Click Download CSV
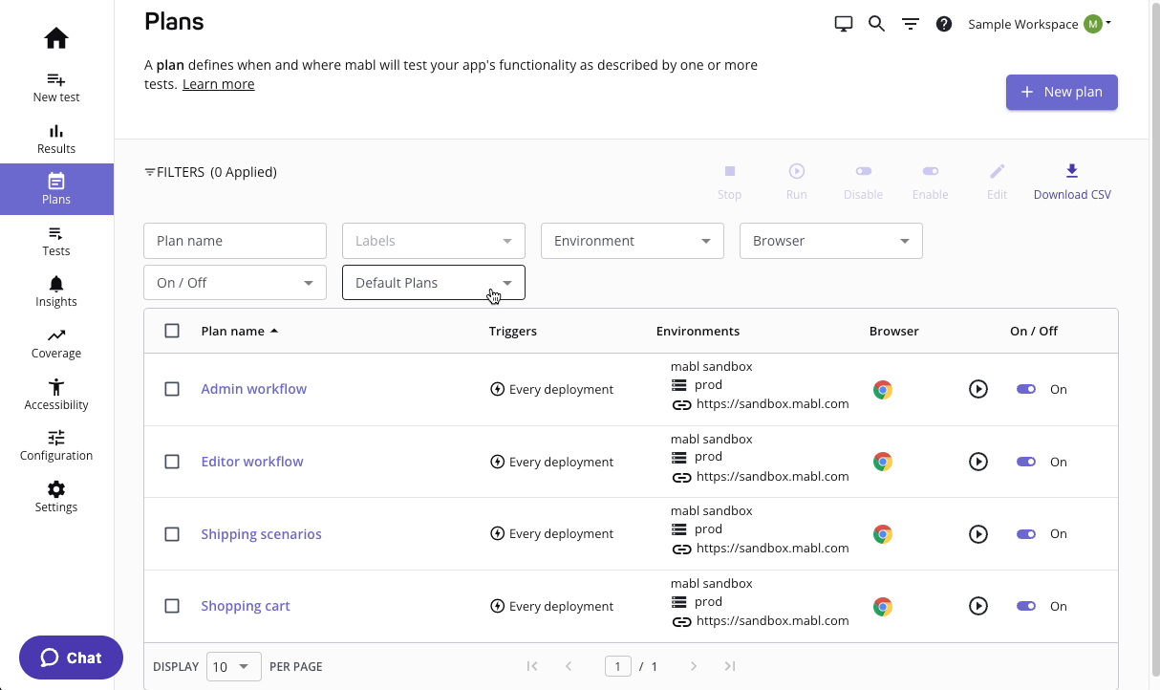 coord(1072,181)
